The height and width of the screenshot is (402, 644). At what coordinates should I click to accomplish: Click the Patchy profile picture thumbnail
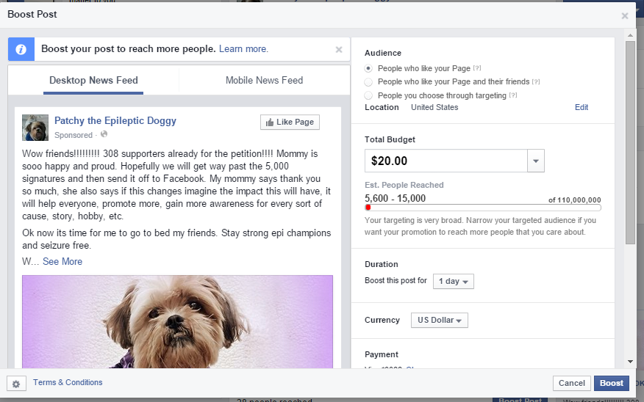pyautogui.click(x=35, y=128)
